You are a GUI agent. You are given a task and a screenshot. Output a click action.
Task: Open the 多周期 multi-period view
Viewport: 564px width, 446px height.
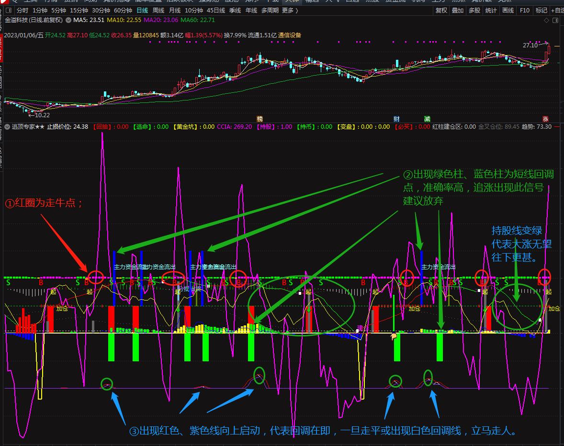(270, 11)
